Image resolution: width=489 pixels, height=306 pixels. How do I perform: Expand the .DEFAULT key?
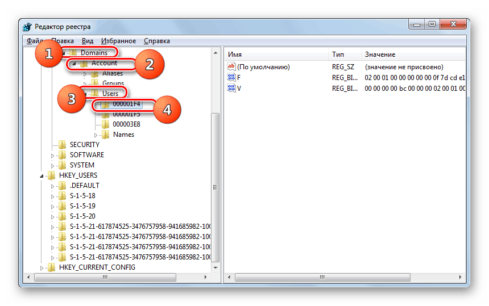53,186
